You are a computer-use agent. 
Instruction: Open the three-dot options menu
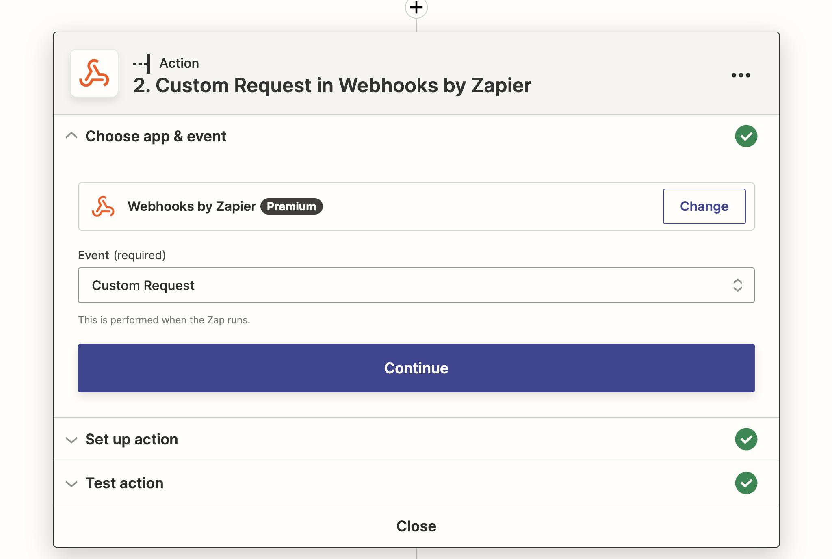[x=741, y=75]
